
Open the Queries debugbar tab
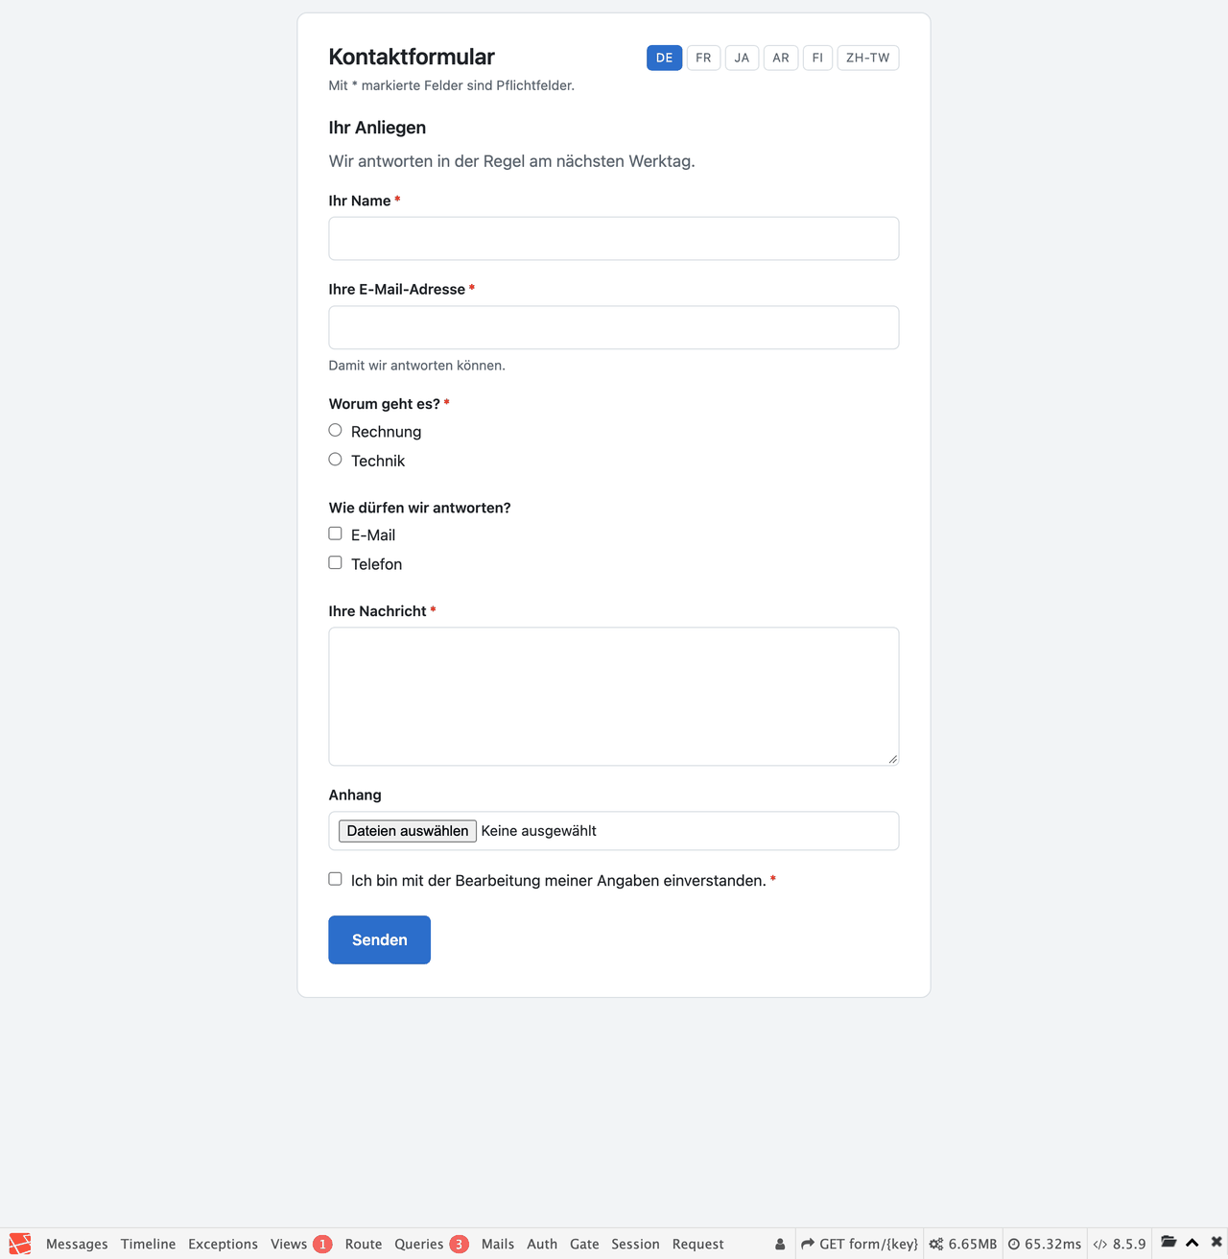(432, 1244)
